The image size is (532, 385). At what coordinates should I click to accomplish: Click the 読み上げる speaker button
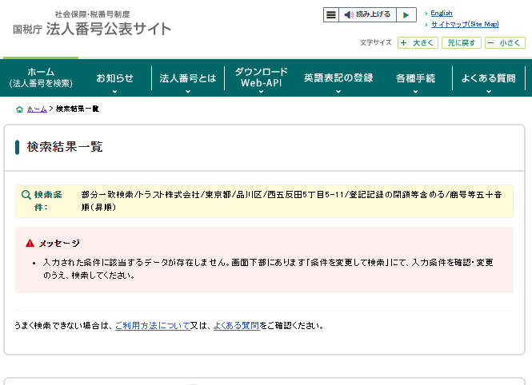pyautogui.click(x=367, y=15)
